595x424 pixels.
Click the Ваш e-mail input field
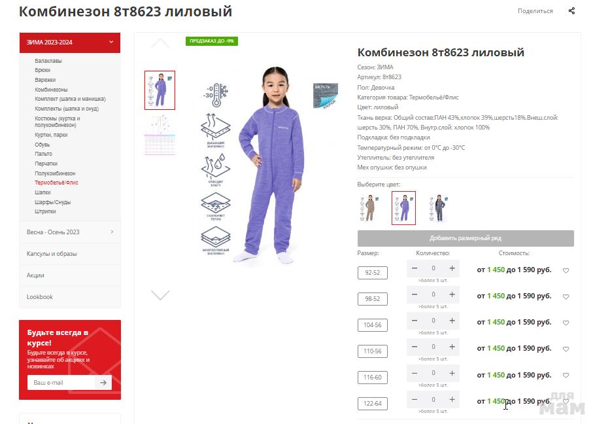pyautogui.click(x=61, y=383)
